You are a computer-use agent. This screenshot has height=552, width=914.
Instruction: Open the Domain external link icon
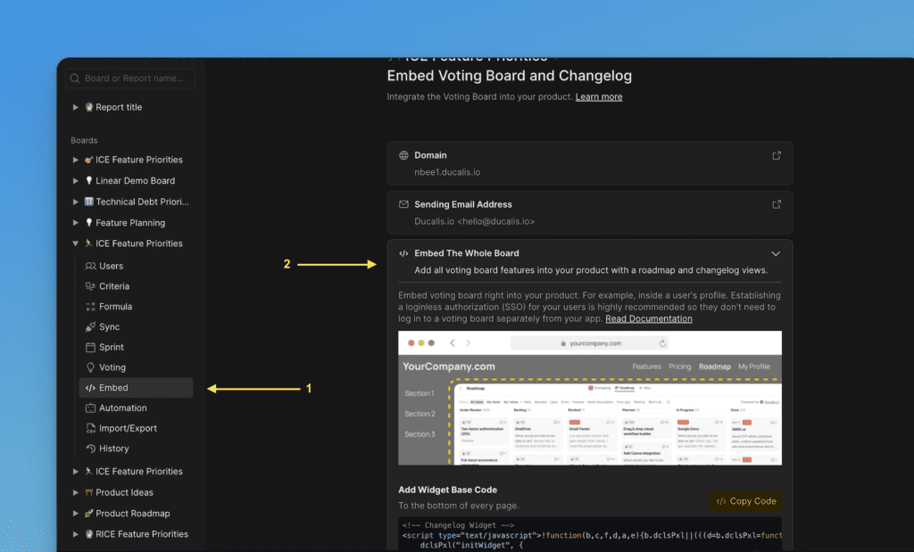coord(776,155)
